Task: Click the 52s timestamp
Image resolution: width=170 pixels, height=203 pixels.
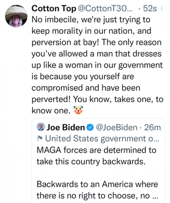Action: click(x=150, y=9)
